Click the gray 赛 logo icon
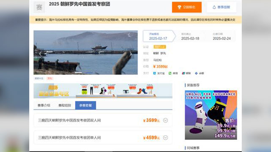 [x=39, y=7]
